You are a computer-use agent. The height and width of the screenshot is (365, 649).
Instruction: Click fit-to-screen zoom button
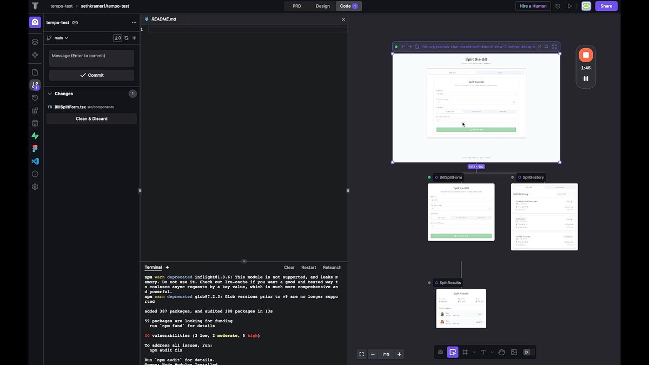pos(362,354)
